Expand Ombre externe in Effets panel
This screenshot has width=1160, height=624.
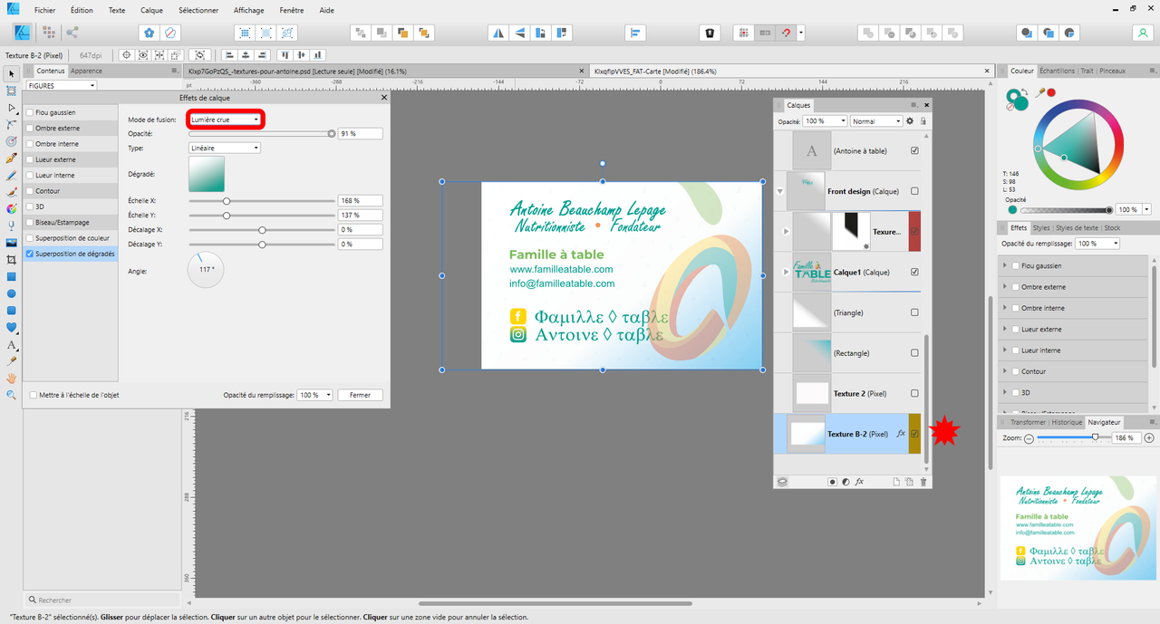(x=1005, y=287)
